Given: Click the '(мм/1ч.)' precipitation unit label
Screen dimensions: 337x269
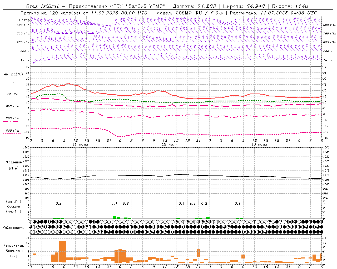Looking at the screenshot, I should coord(14,211).
